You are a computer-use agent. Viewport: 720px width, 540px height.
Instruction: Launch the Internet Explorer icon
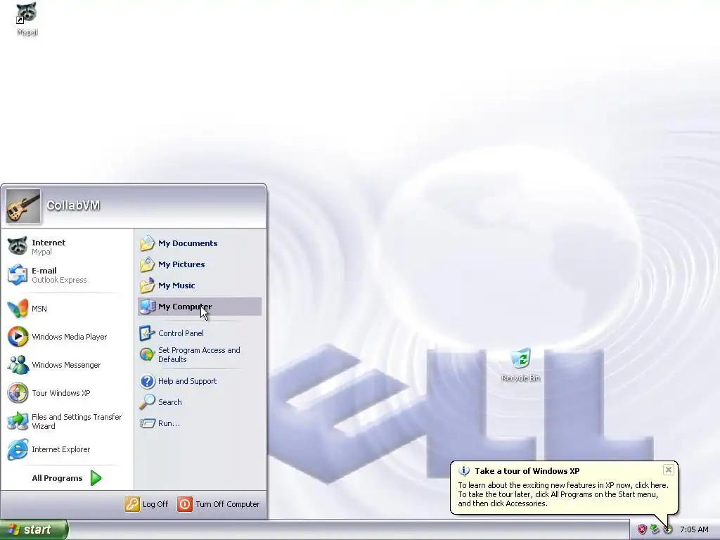[18, 449]
